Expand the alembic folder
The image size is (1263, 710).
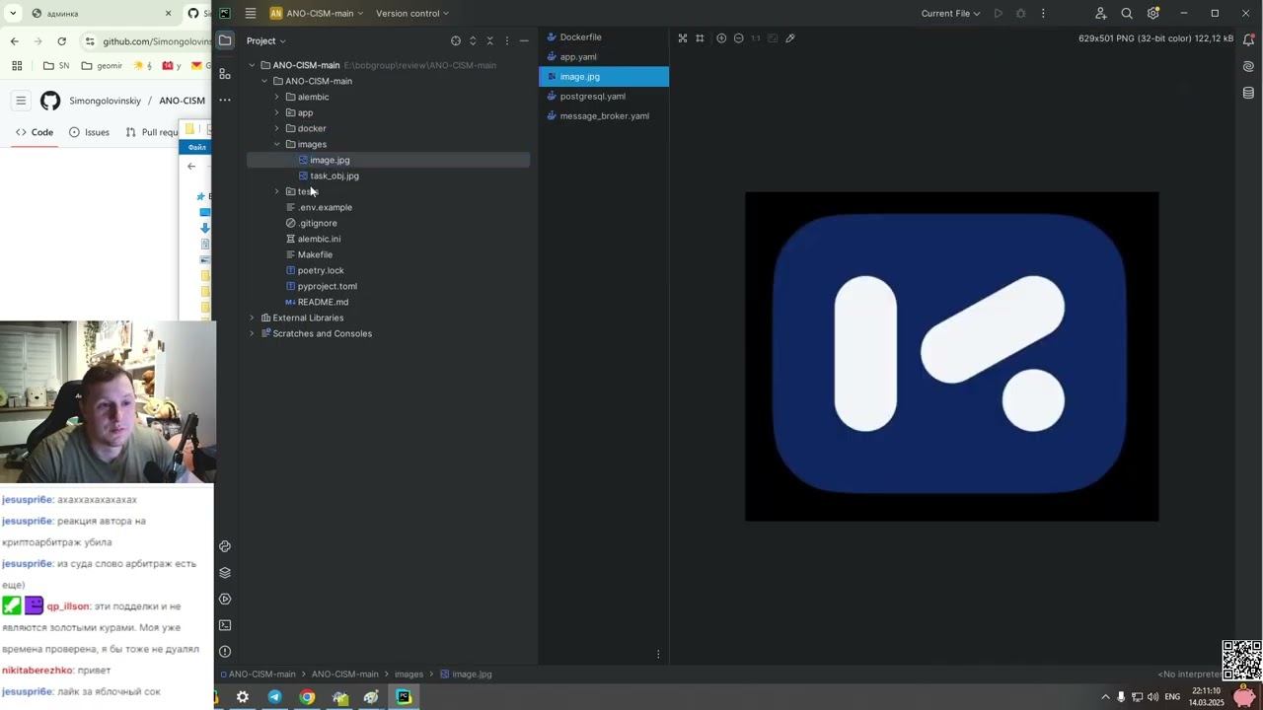click(277, 97)
